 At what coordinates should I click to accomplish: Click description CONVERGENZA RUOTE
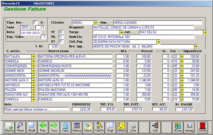tap(75, 66)
